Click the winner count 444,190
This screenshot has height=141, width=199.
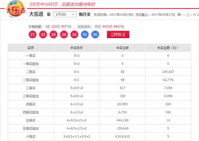[x=122, y=120]
